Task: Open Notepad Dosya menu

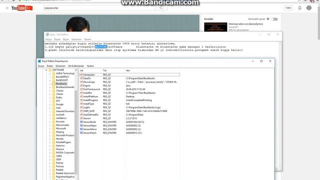Action: pyautogui.click(x=48, y=39)
